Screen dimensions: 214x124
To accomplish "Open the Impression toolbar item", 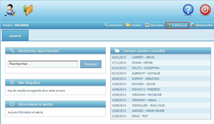I will coord(154,25).
